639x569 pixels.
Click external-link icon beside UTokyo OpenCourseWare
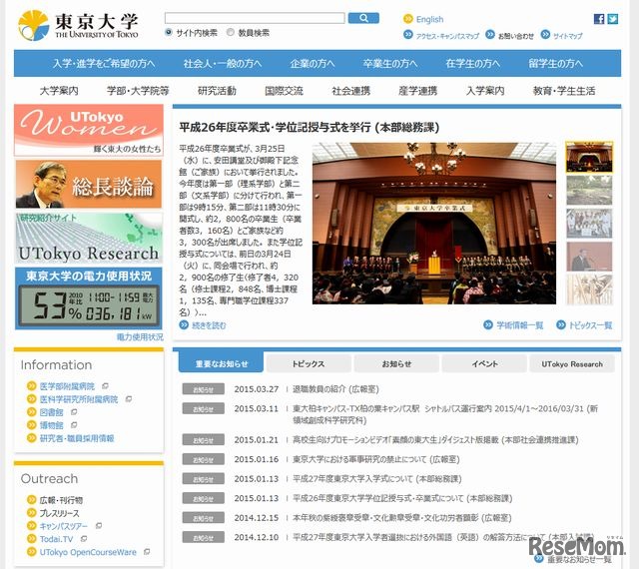[147, 551]
